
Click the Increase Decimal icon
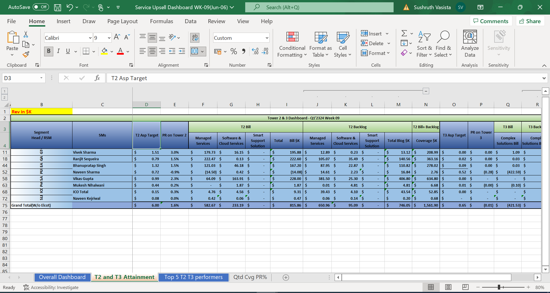[255, 52]
